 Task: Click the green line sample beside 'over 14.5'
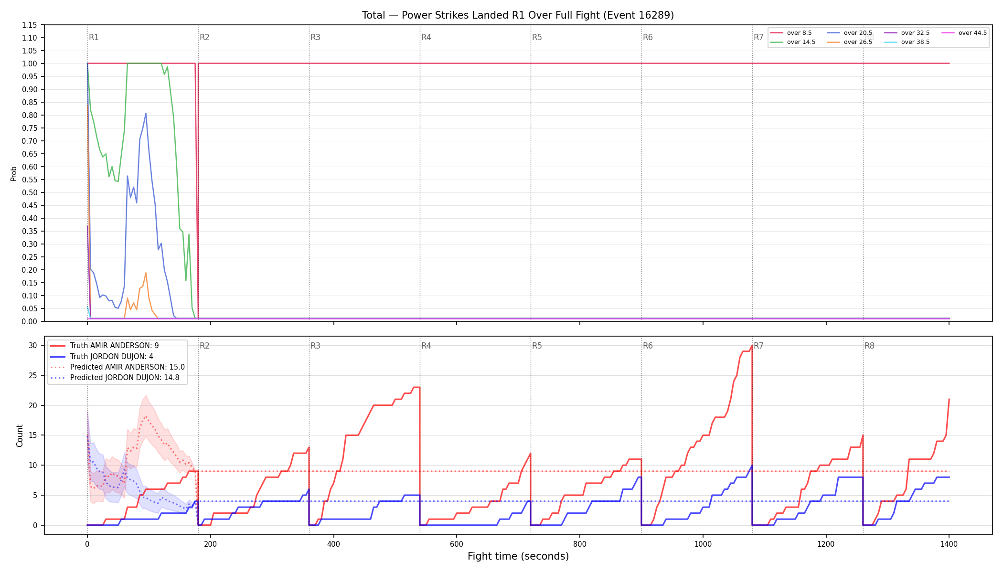coord(777,42)
